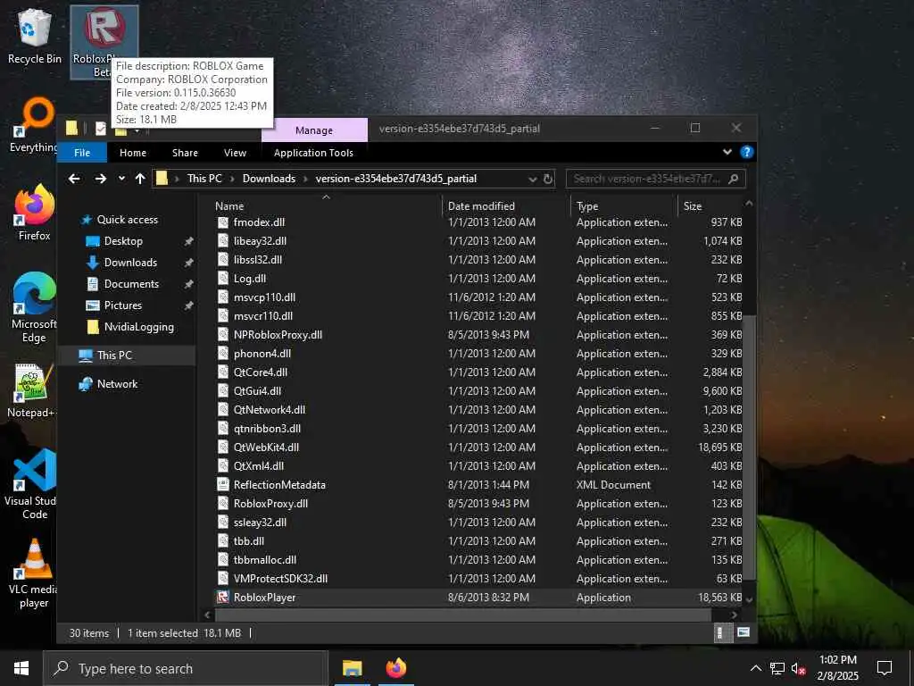Open the network system tray icon
This screenshot has width=914, height=686.
[x=777, y=668]
